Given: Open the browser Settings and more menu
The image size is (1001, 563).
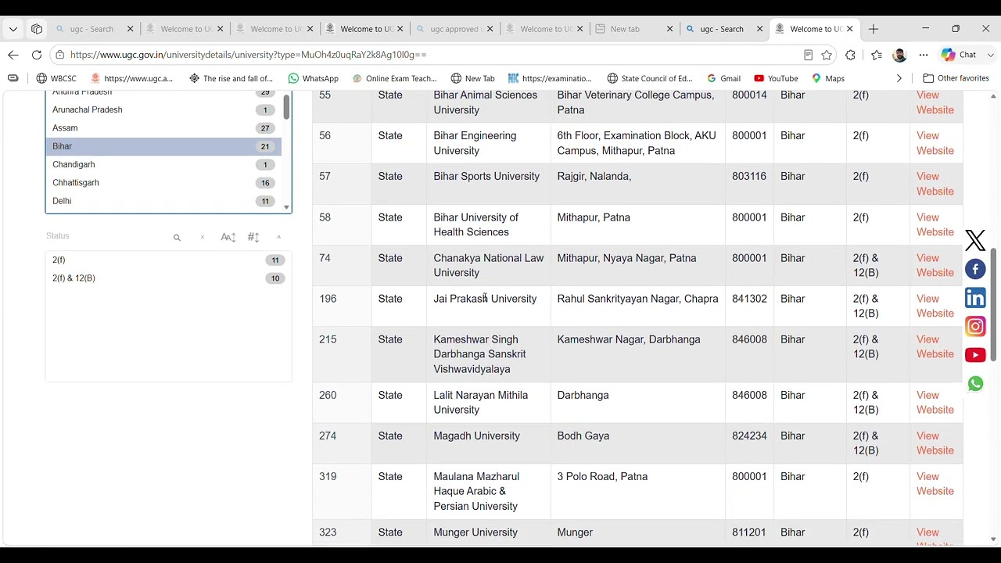Looking at the screenshot, I should pos(924,55).
